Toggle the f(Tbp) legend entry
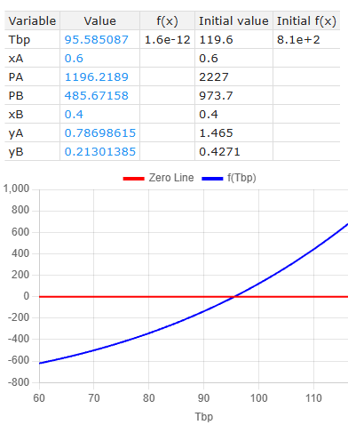Viewport: 348px width, 425px height. (229, 178)
